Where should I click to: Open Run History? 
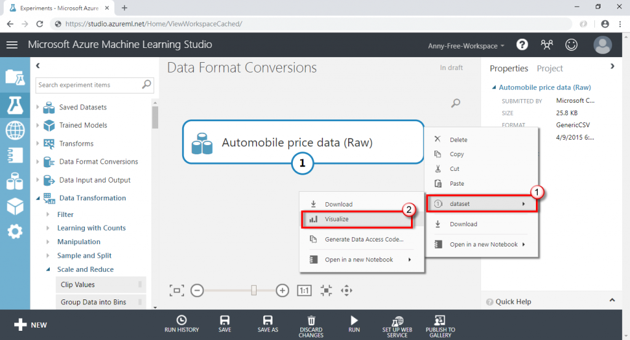181,323
